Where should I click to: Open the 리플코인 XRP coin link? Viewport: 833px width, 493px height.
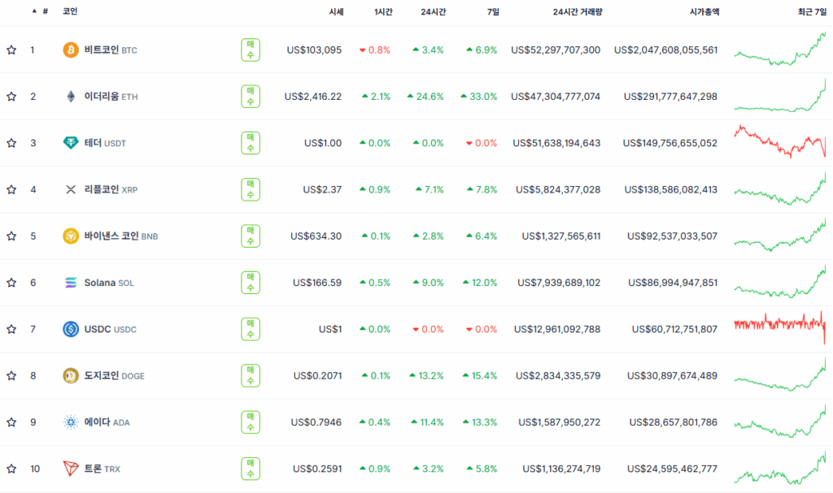pyautogui.click(x=111, y=189)
